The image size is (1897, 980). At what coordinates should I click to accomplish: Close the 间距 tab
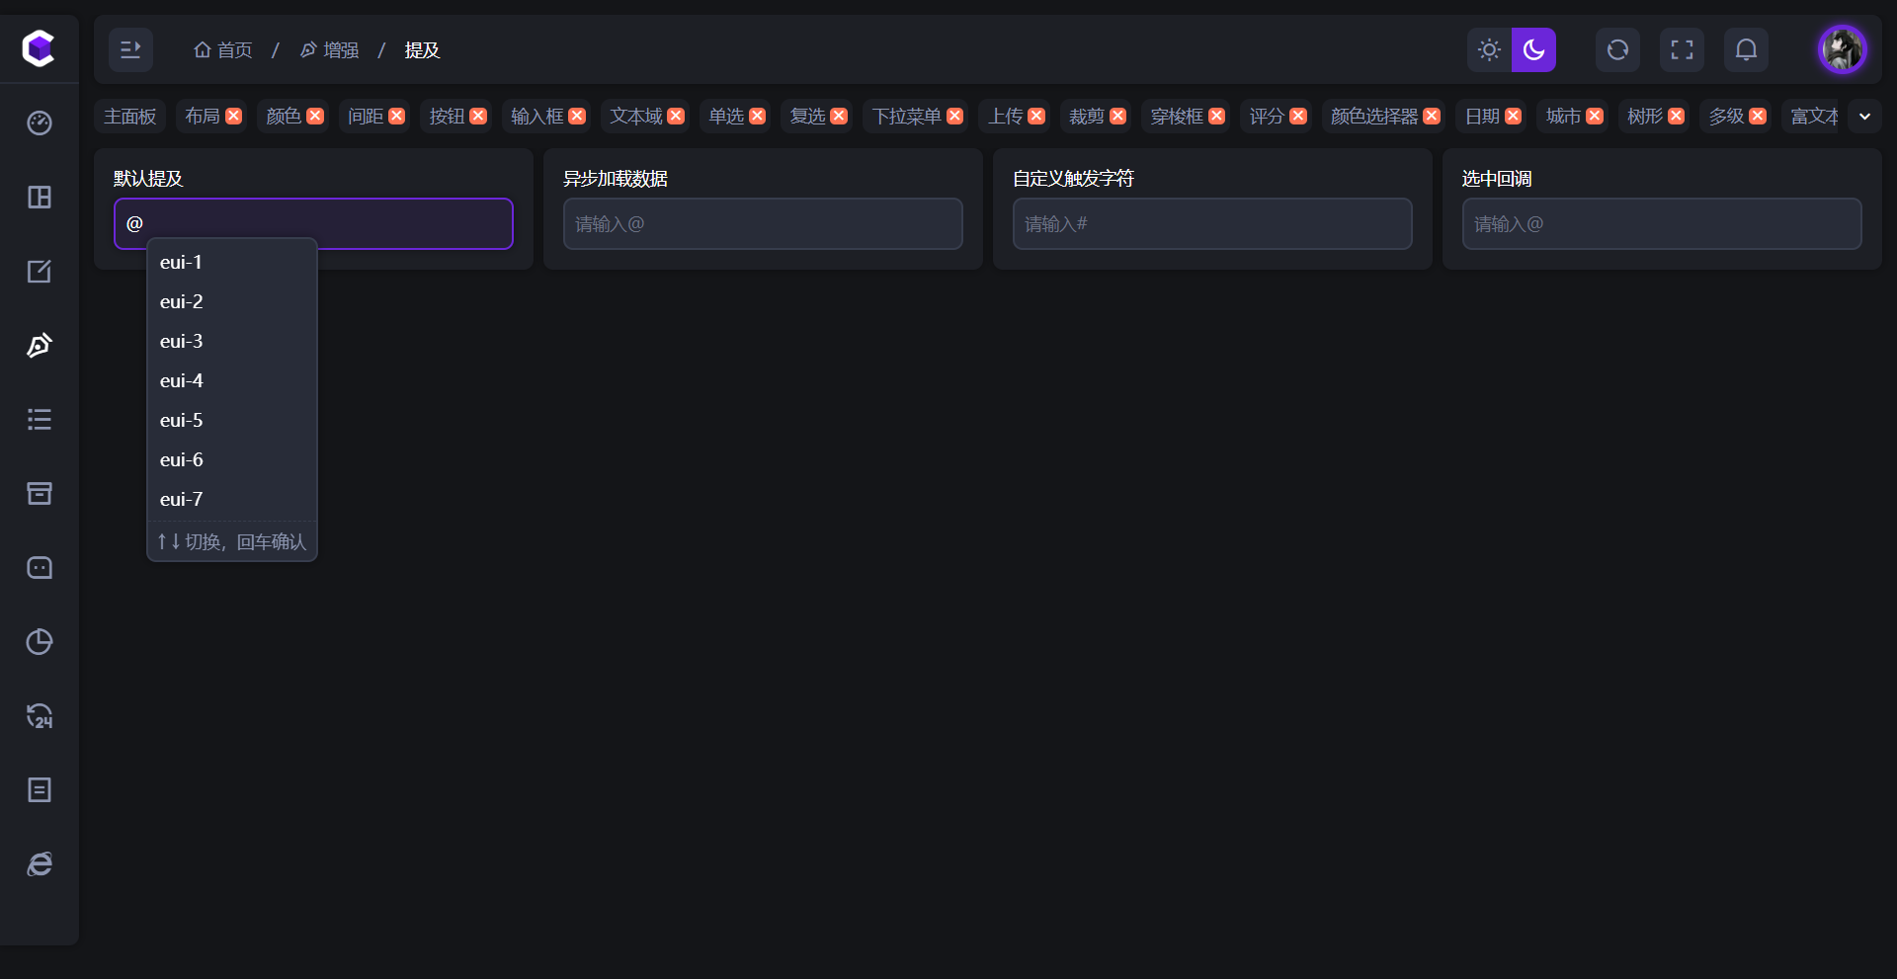click(x=397, y=116)
